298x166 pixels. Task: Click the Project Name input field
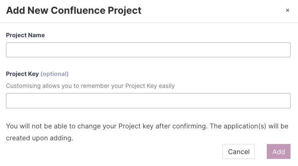(x=148, y=50)
